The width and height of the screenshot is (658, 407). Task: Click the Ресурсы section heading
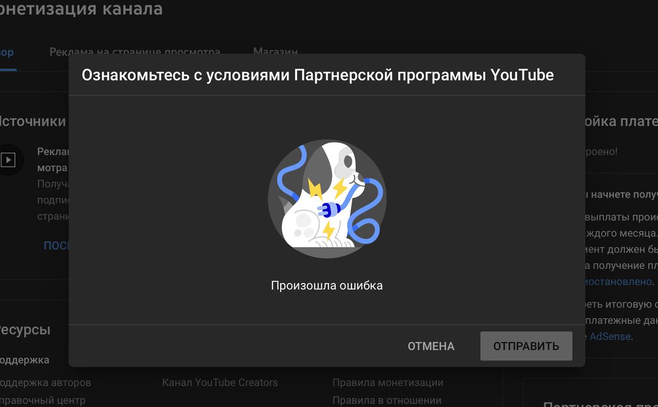[x=25, y=330]
